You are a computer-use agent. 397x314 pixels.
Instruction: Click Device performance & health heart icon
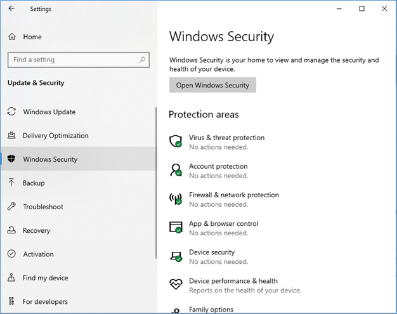(x=176, y=284)
